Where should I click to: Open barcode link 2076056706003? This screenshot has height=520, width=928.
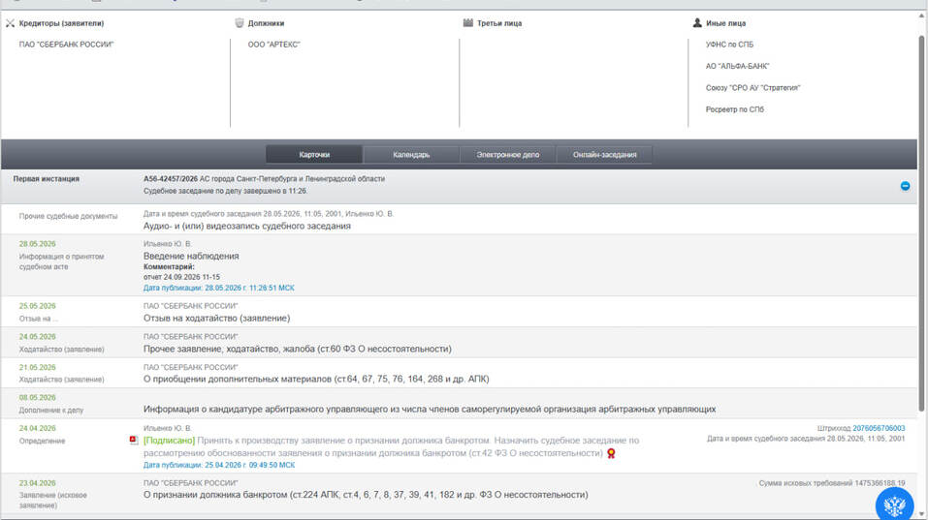[x=879, y=428]
